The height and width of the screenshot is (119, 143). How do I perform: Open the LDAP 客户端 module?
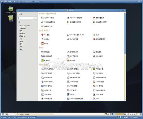(47, 82)
